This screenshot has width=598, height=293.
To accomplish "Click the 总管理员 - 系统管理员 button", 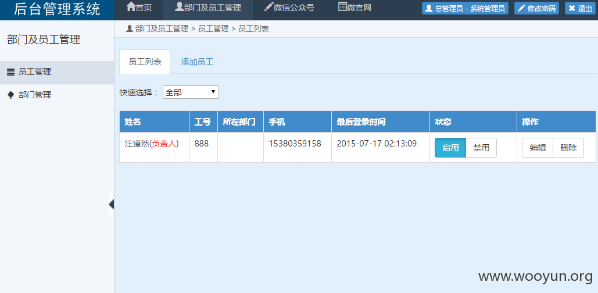I will point(465,8).
